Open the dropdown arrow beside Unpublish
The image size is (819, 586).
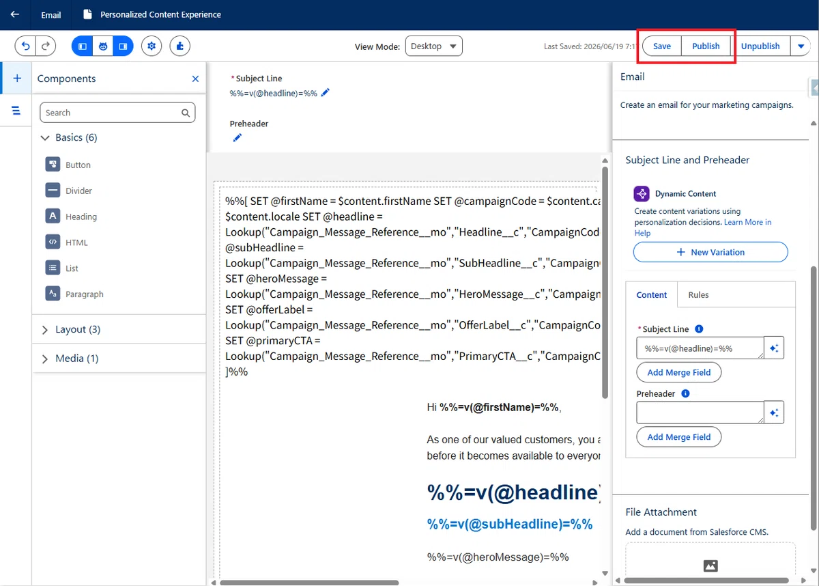click(x=801, y=46)
